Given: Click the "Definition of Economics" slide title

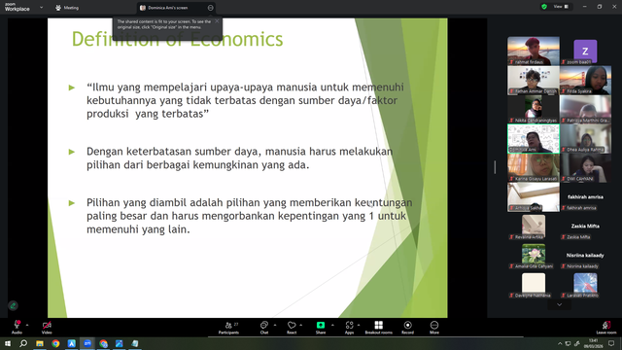Looking at the screenshot, I should point(177,39).
